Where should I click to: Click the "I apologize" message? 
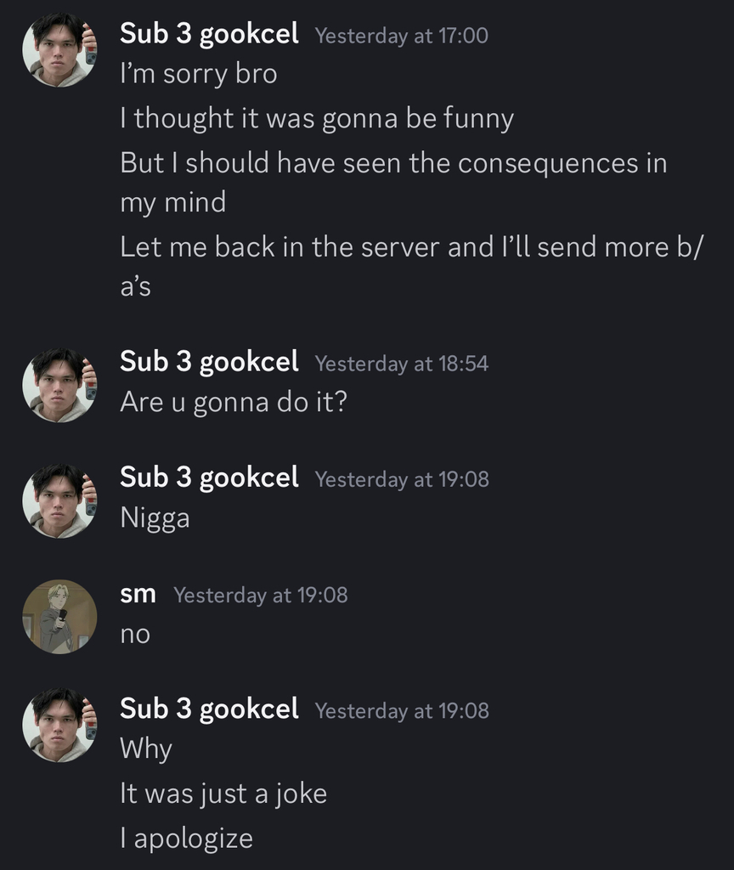click(x=187, y=839)
